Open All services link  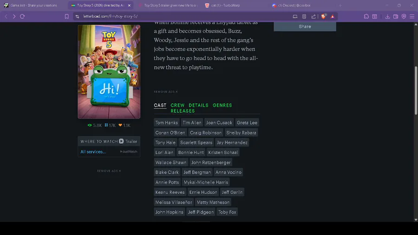point(93,151)
